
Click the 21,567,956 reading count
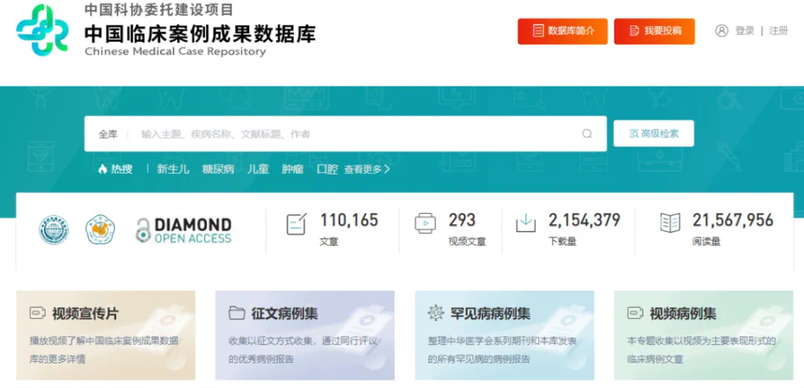click(x=733, y=220)
